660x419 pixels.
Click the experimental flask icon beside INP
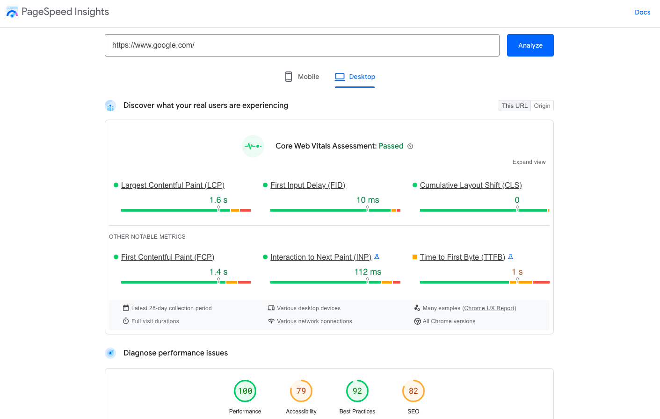tap(377, 256)
